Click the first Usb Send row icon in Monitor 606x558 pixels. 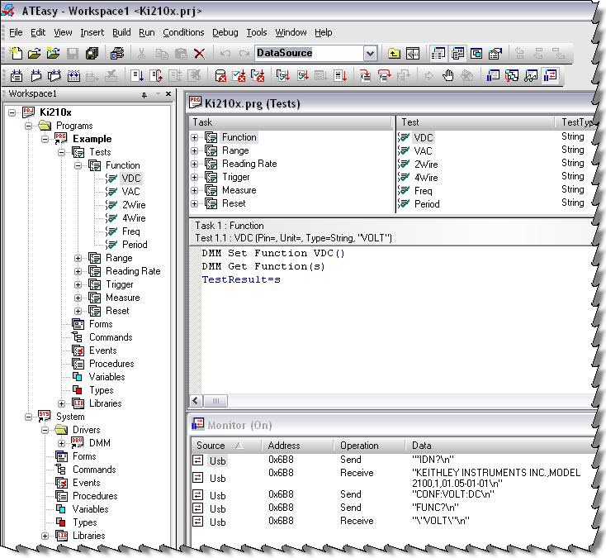click(198, 460)
